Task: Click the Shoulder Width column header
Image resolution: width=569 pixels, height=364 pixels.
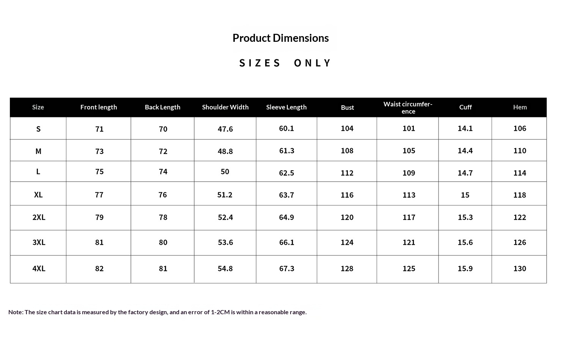Action: (x=225, y=107)
